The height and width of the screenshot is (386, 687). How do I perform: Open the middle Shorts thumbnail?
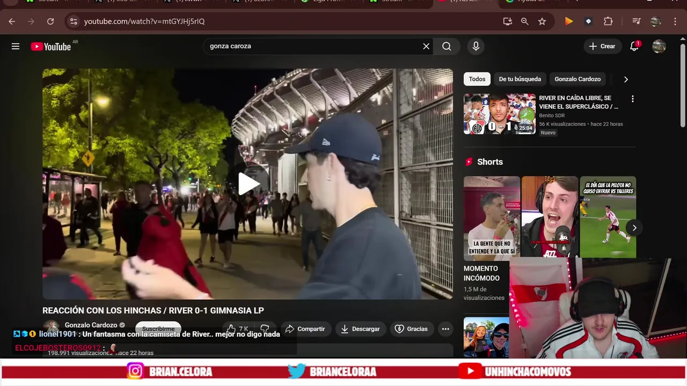[x=550, y=217]
